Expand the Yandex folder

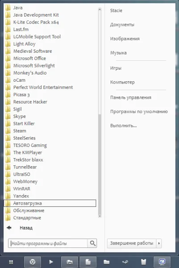50,196
